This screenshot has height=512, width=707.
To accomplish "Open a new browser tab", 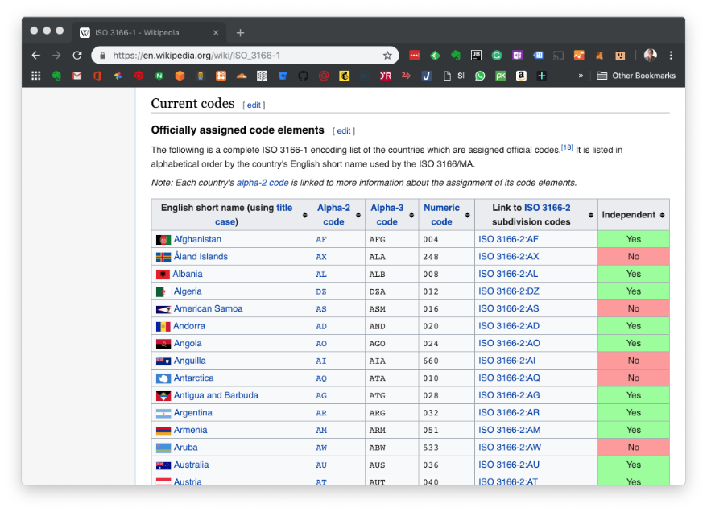I will pyautogui.click(x=240, y=33).
